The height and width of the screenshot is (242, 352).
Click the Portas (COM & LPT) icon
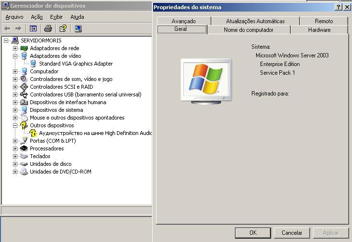(x=24, y=141)
